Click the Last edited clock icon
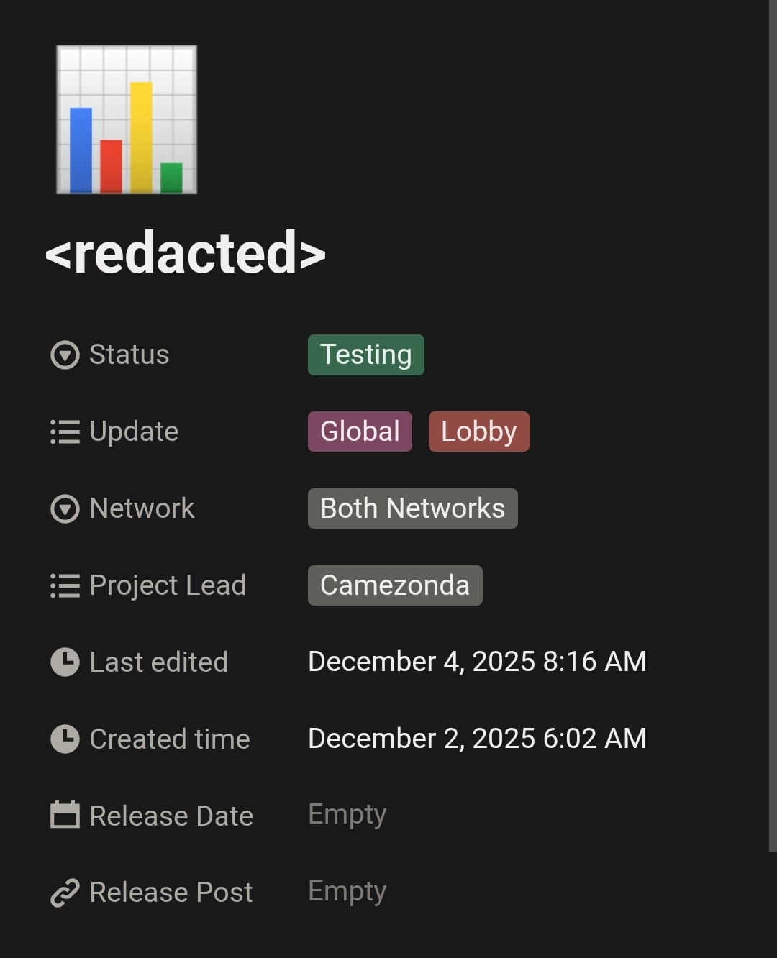The width and height of the screenshot is (777, 958). click(x=65, y=662)
